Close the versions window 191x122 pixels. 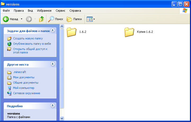click(x=186, y=4)
